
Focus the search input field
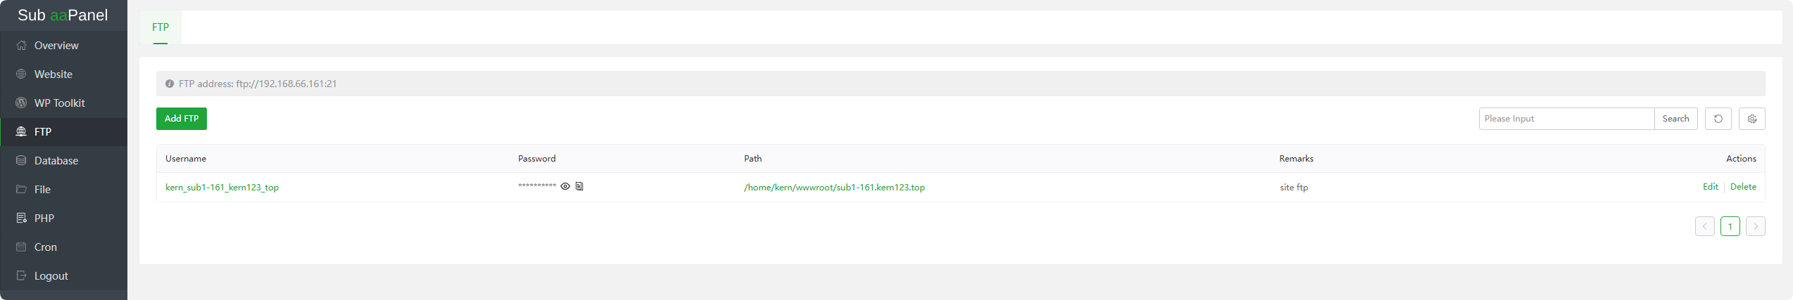coord(1566,119)
